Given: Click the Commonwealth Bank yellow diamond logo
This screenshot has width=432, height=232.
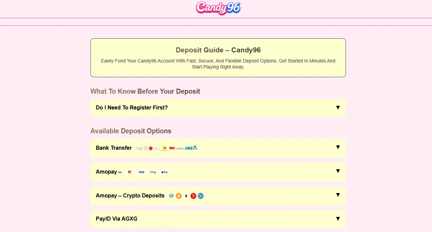Looking at the screenshot, I should click(164, 148).
